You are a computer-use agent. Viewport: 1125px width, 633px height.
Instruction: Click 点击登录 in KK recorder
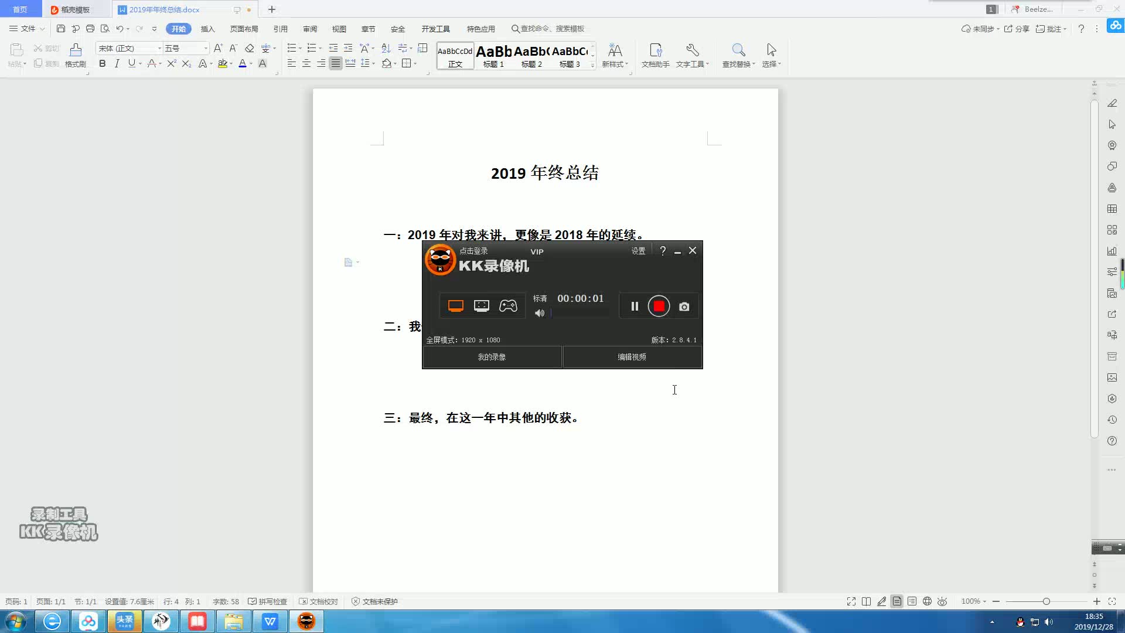(473, 251)
